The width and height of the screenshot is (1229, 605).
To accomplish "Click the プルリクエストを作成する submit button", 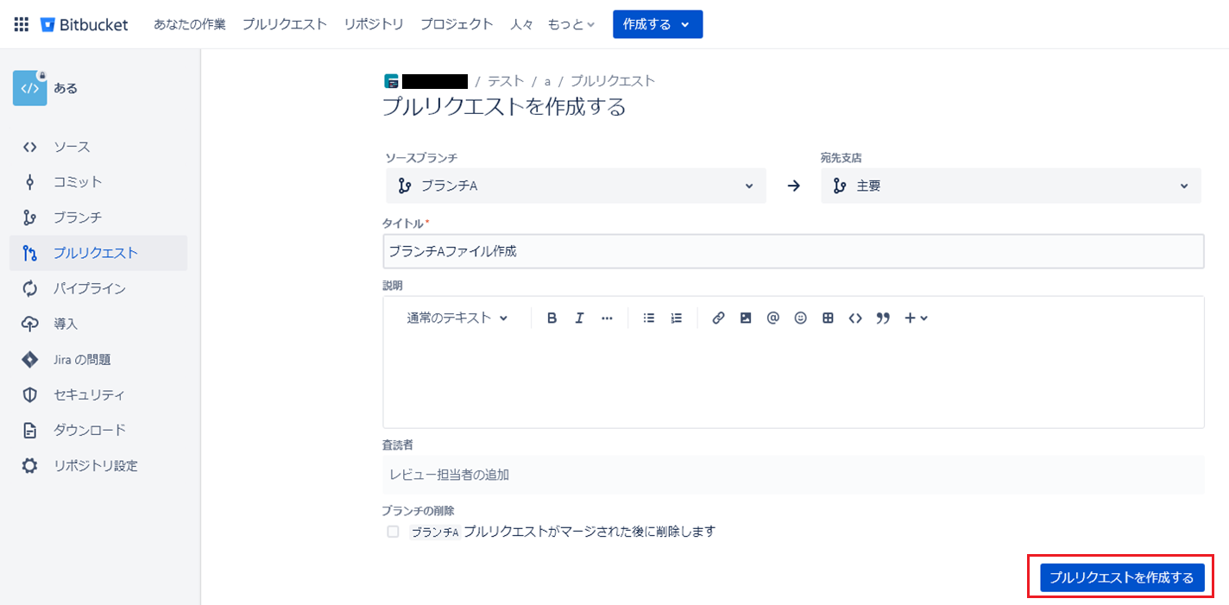I will [1122, 577].
